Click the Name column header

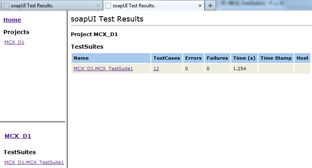pos(111,58)
